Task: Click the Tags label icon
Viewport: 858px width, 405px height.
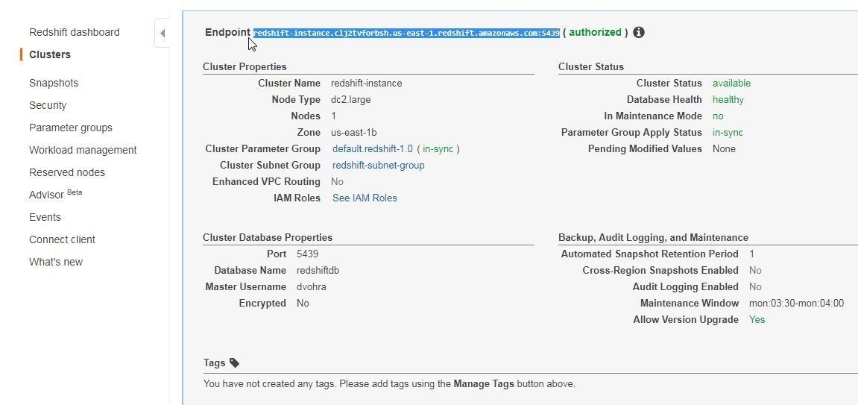Action: point(234,362)
